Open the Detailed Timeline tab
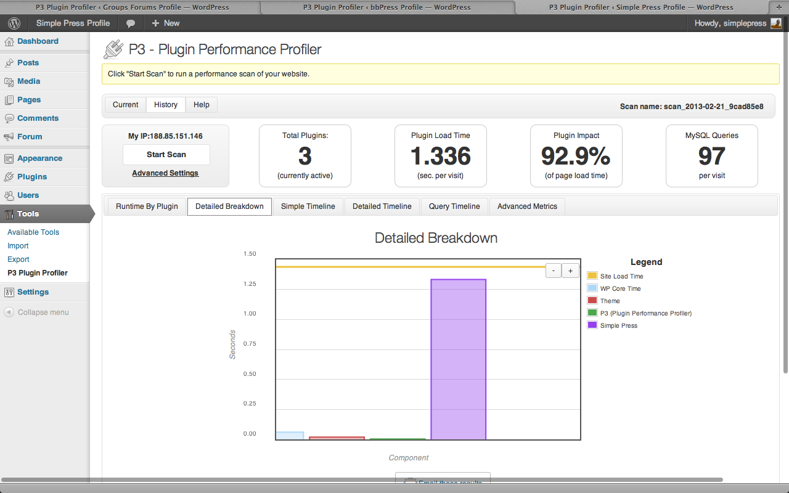 coord(382,206)
